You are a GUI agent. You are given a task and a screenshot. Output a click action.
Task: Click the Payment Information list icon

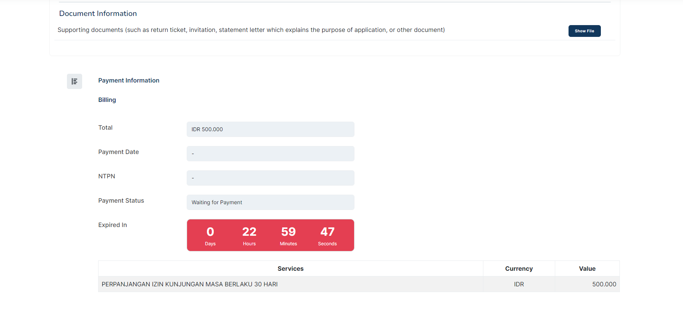click(x=75, y=81)
